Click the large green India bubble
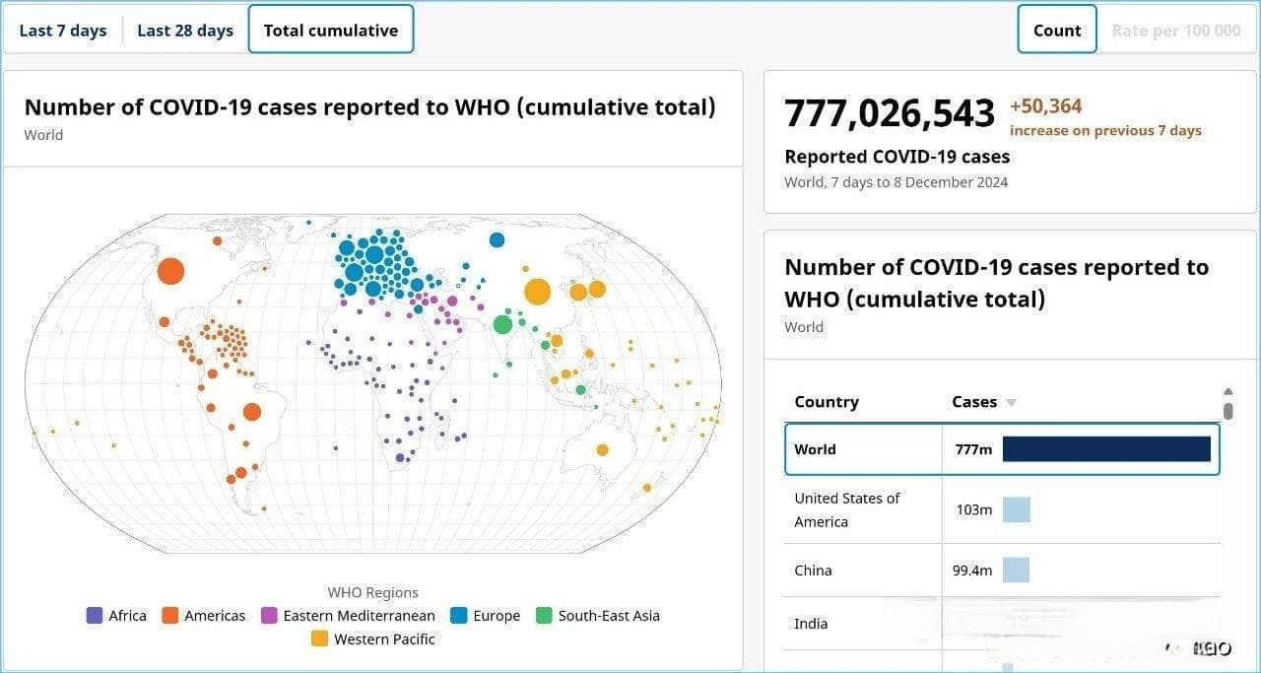The width and height of the screenshot is (1261, 673). pyautogui.click(x=503, y=324)
